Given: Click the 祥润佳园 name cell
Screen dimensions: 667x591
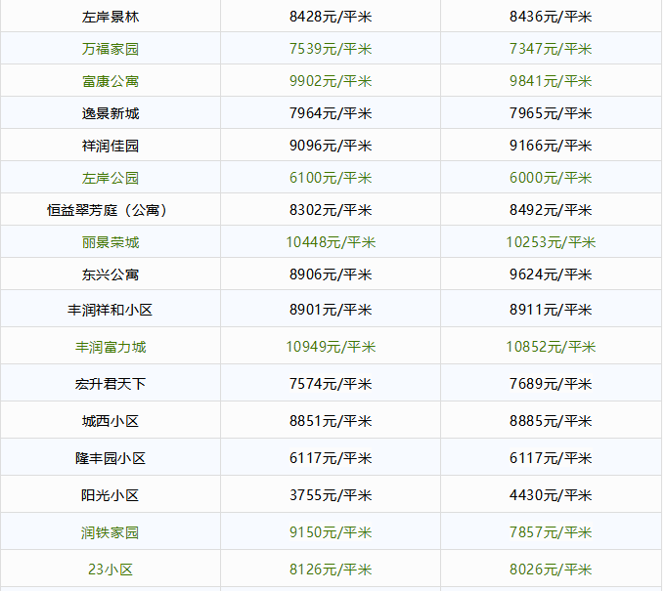Looking at the screenshot, I should pyautogui.click(x=111, y=146).
